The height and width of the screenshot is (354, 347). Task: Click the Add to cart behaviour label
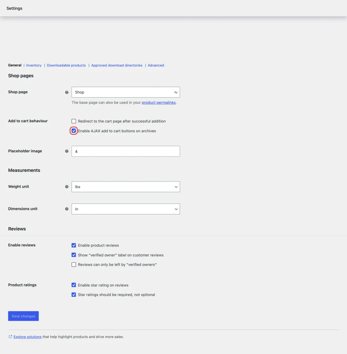tap(28, 121)
